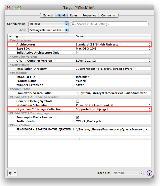The height and width of the screenshot is (186, 160).
Task: Switch to the Rules tab
Action: pyautogui.click(x=74, y=15)
